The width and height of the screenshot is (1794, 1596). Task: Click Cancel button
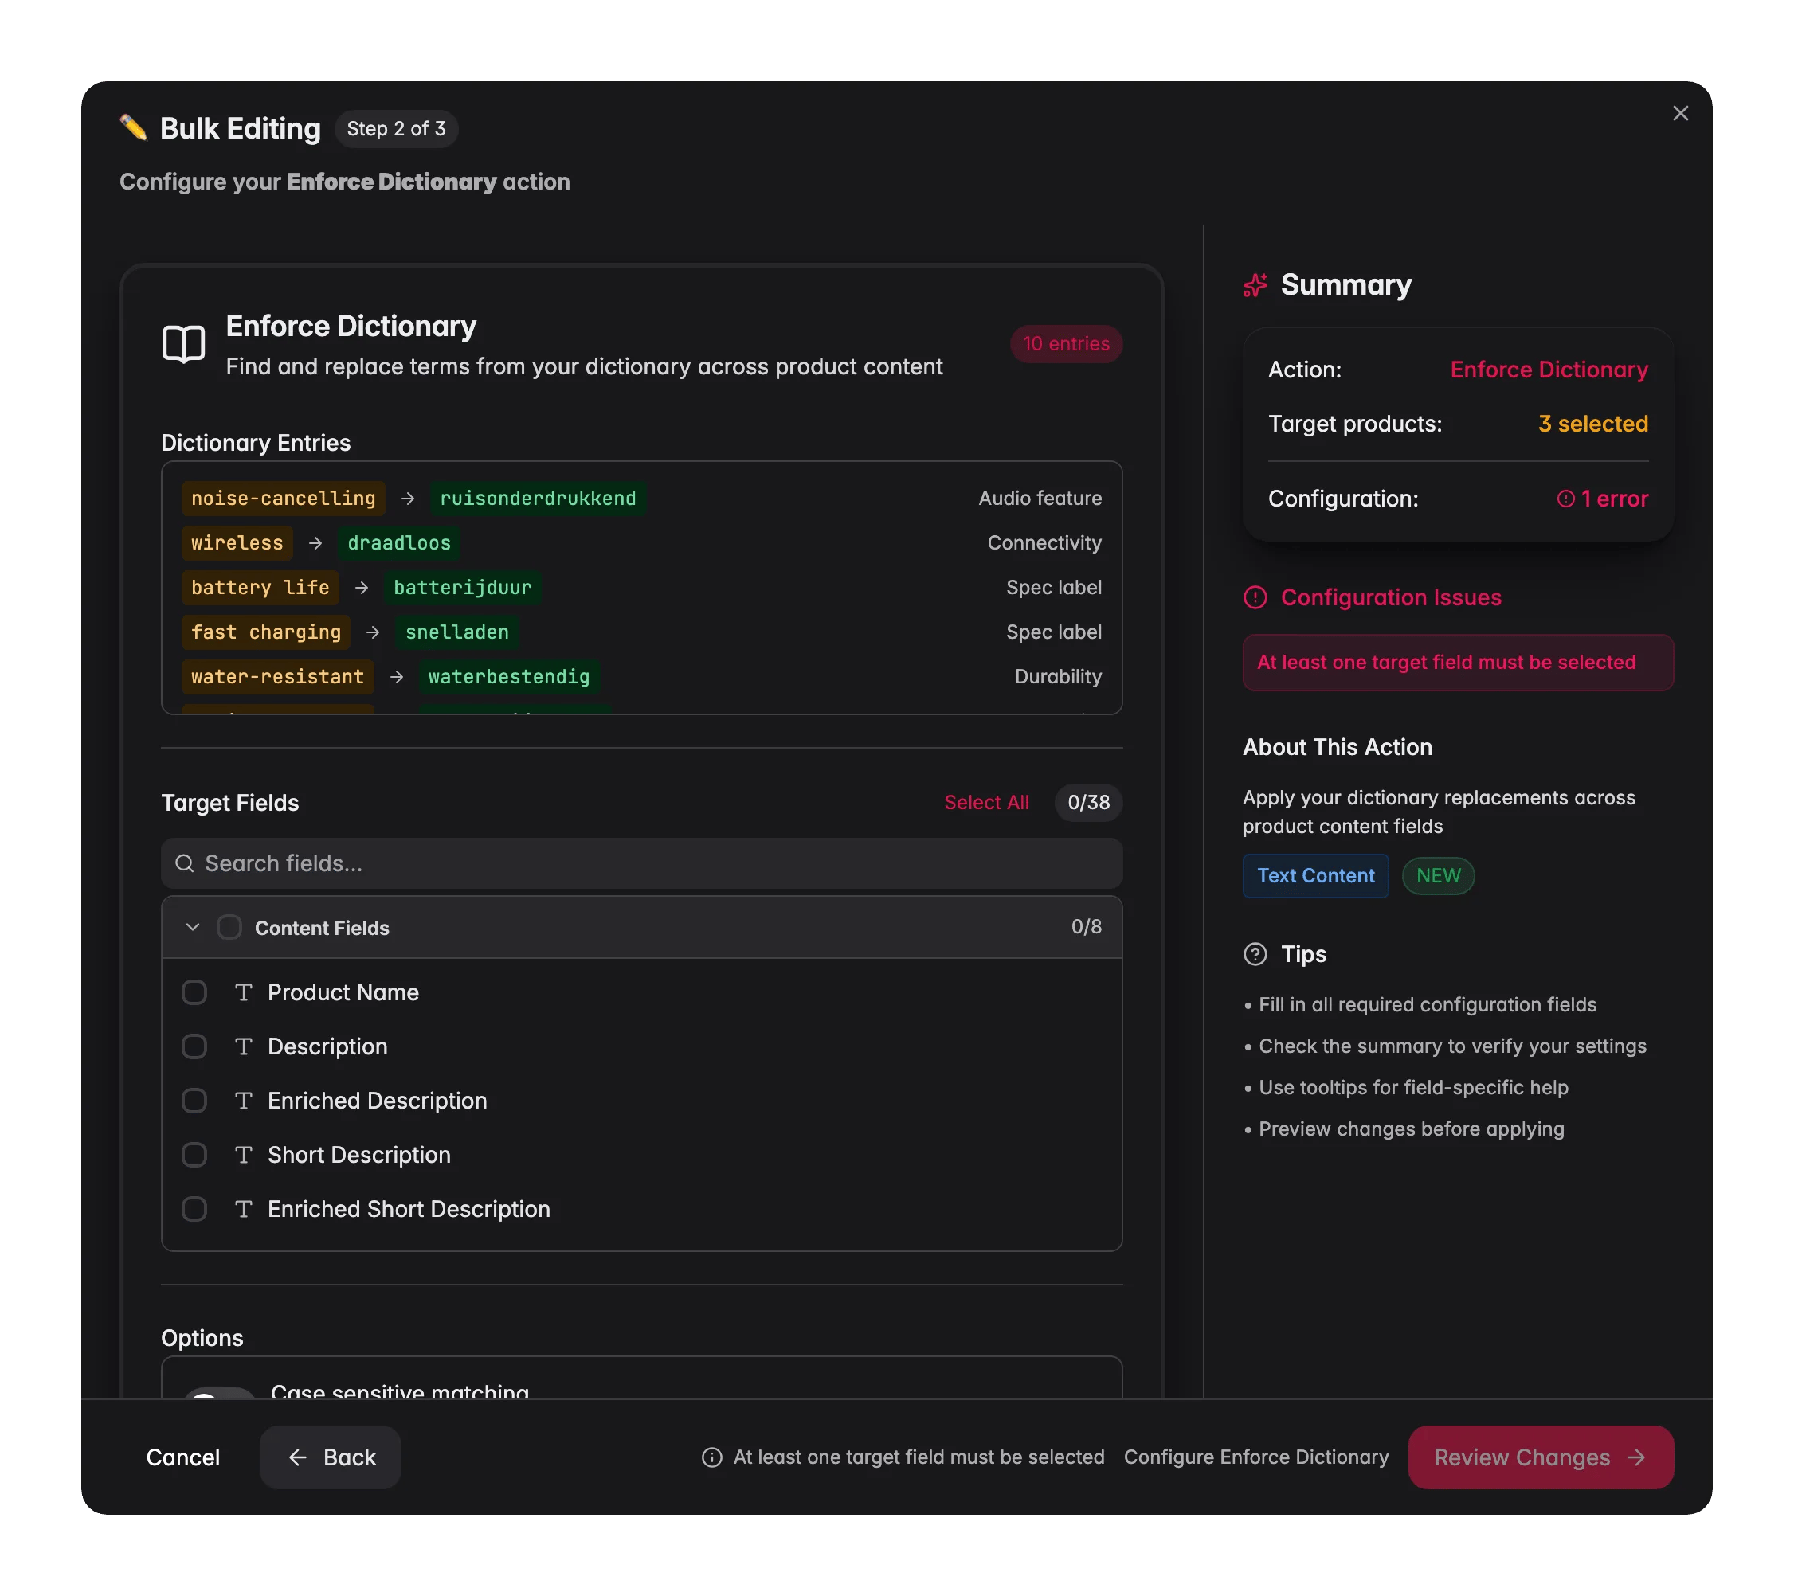coord(182,1457)
